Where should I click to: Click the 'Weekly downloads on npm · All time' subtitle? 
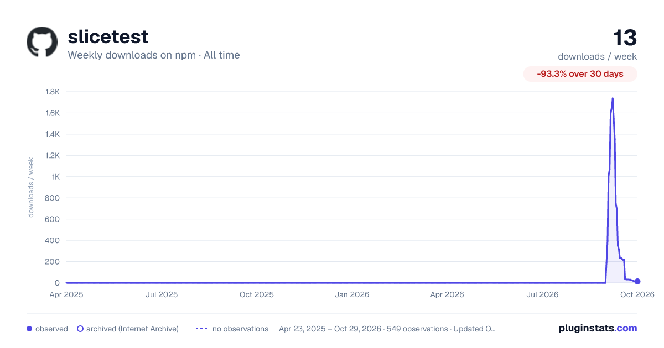pos(154,55)
